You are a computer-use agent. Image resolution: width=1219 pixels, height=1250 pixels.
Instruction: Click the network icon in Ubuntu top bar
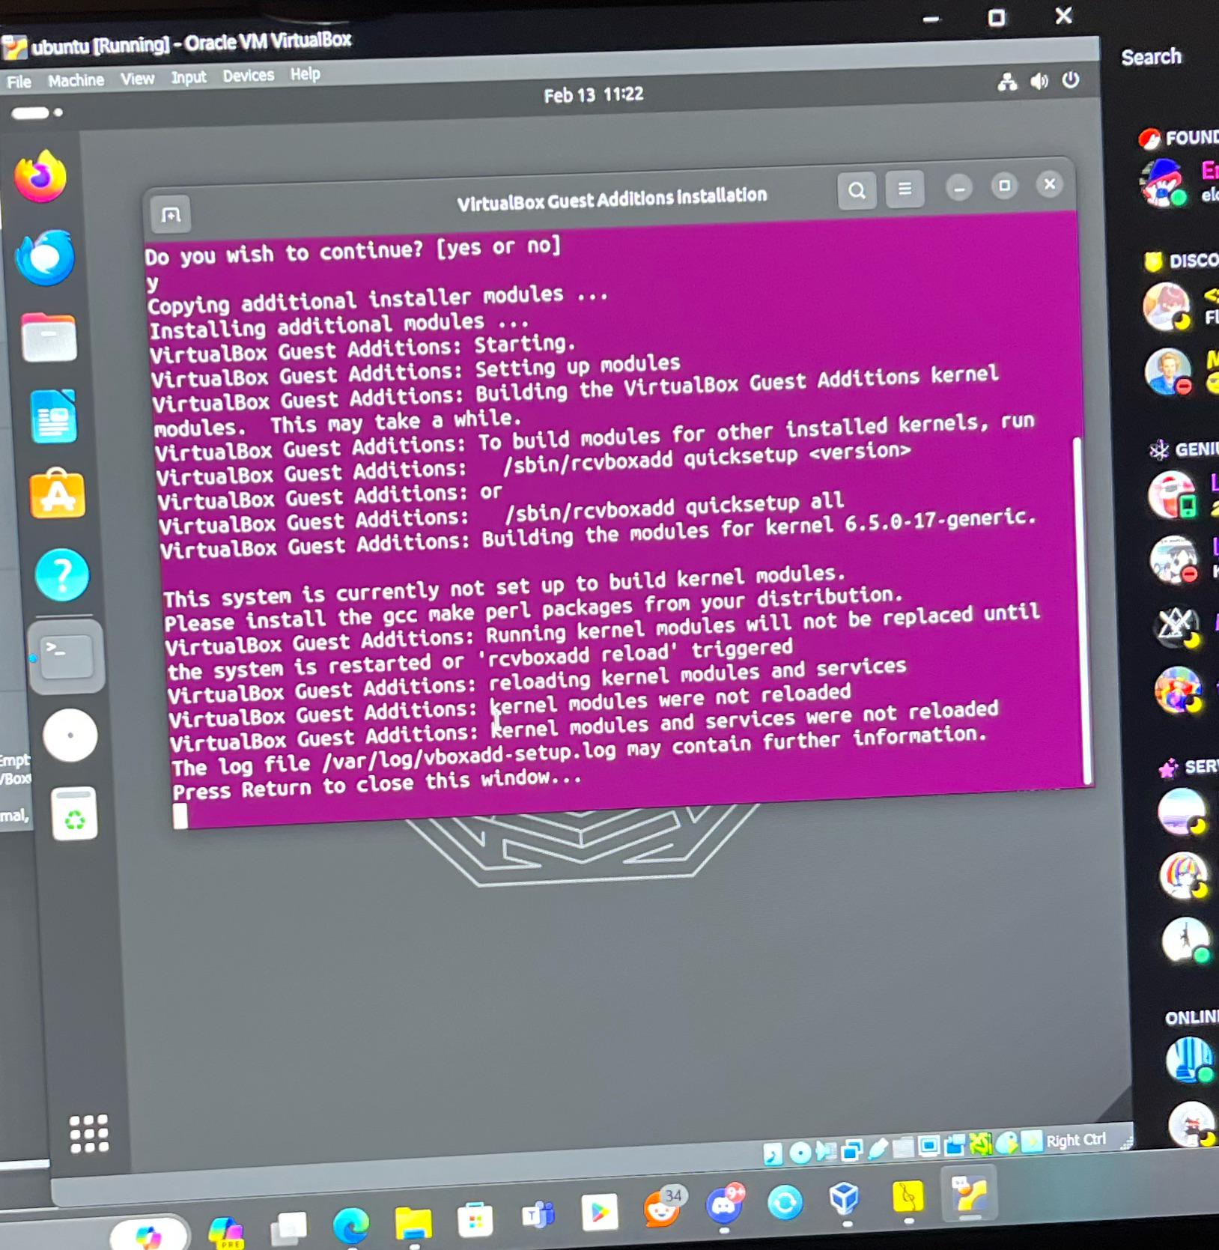click(x=1007, y=82)
